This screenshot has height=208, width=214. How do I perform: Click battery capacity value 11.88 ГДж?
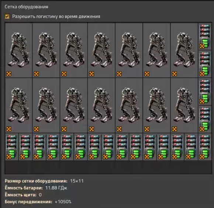click(56, 188)
